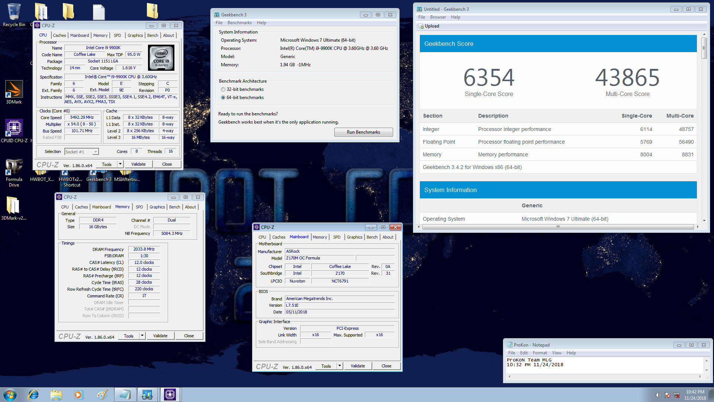The image size is (714, 402).
Task: Click the CPU-Z Memory window title icon
Action: pos(59,197)
